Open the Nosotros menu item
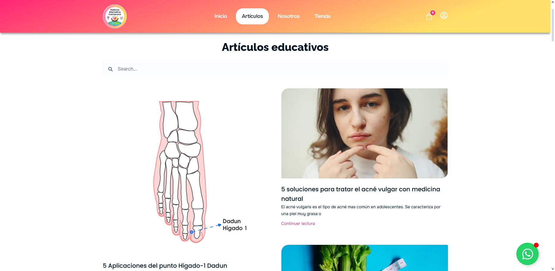 (x=289, y=16)
